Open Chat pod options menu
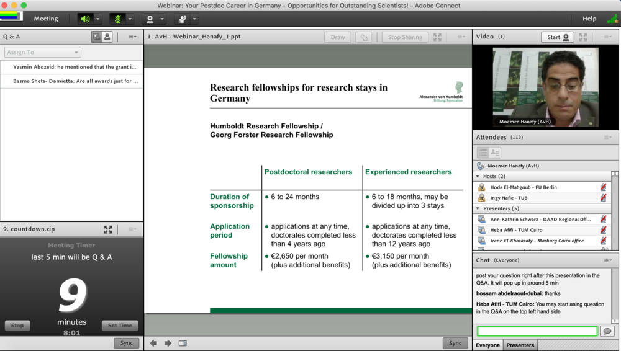The image size is (621, 351). [607, 260]
